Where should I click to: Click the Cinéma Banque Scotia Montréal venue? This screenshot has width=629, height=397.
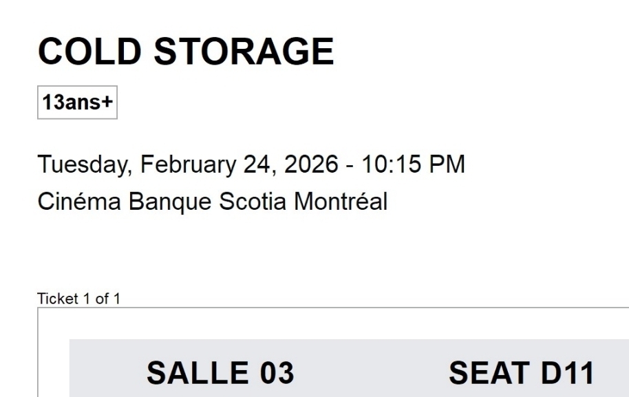212,202
